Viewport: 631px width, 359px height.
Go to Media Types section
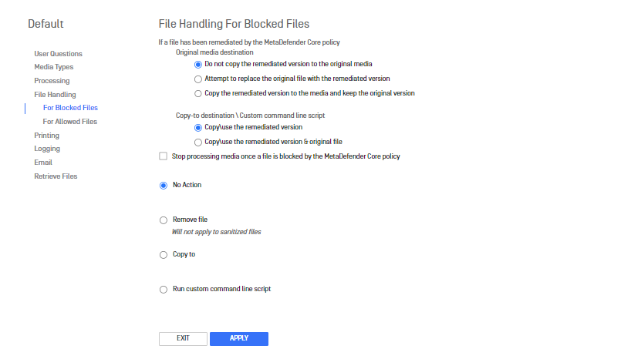(54, 67)
